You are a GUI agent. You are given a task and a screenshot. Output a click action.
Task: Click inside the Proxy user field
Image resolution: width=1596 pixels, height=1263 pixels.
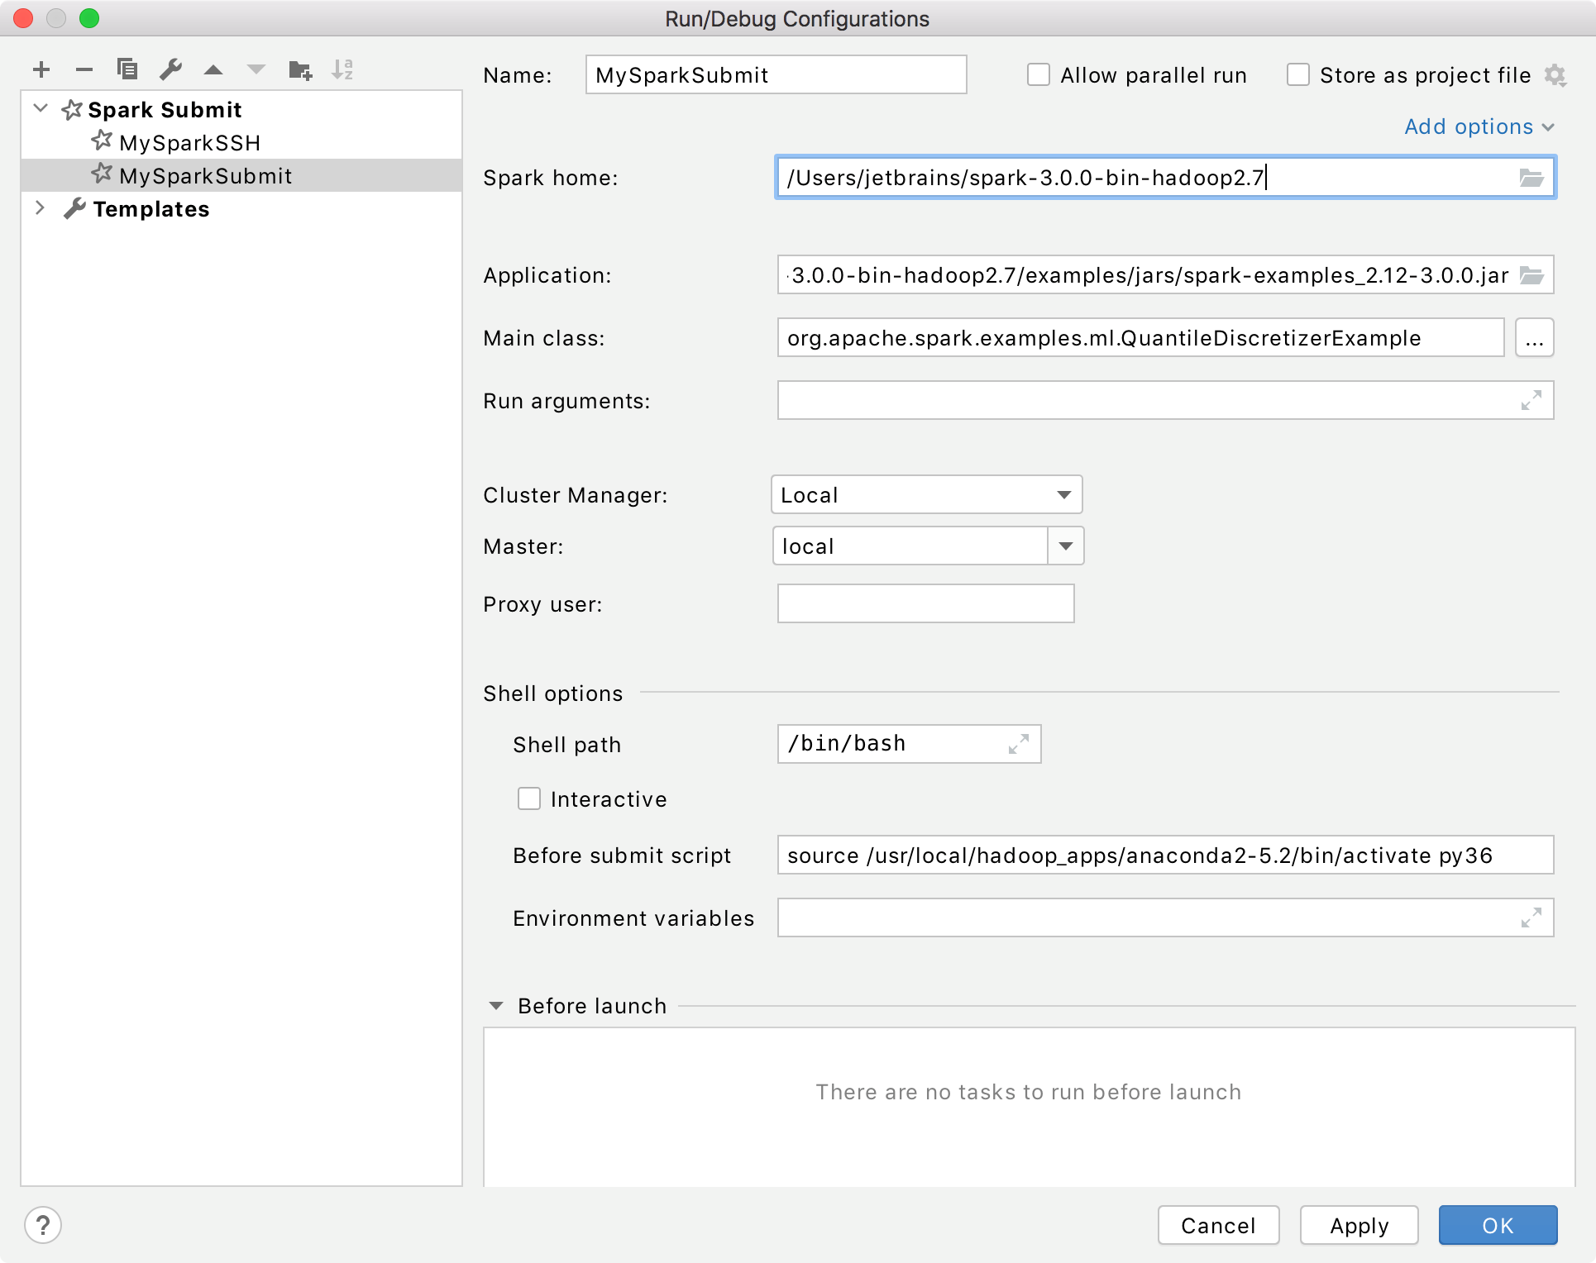point(925,603)
